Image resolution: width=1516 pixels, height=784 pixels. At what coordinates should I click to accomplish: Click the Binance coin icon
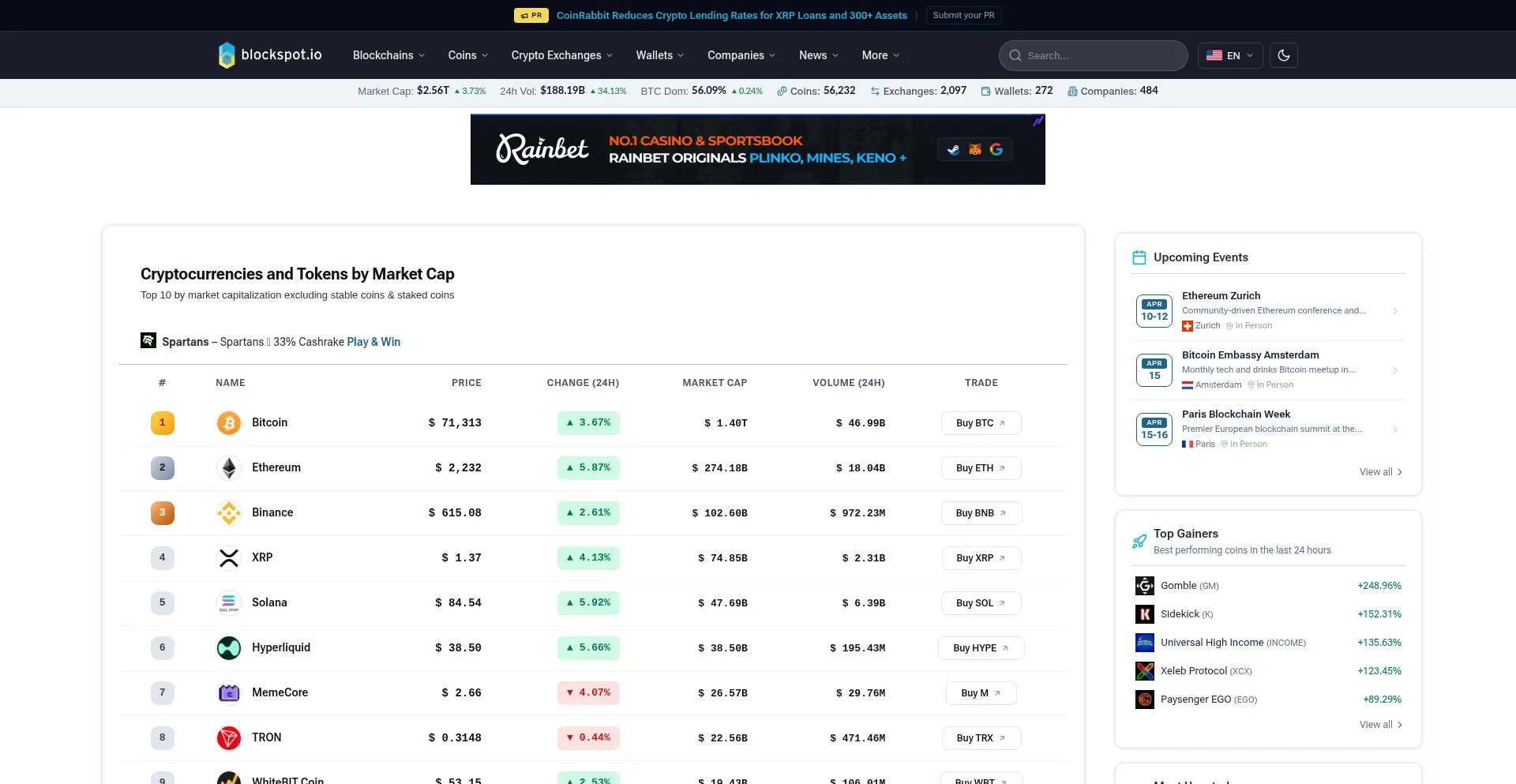point(229,513)
